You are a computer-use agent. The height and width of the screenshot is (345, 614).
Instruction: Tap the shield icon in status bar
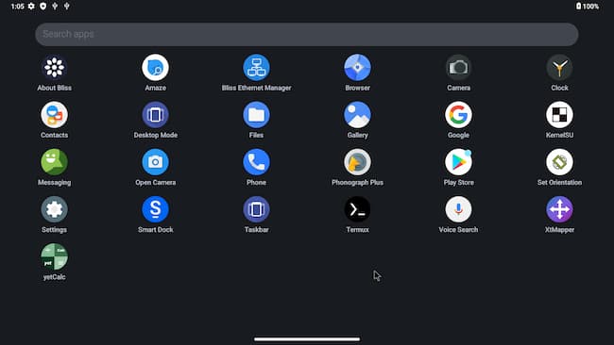point(43,7)
